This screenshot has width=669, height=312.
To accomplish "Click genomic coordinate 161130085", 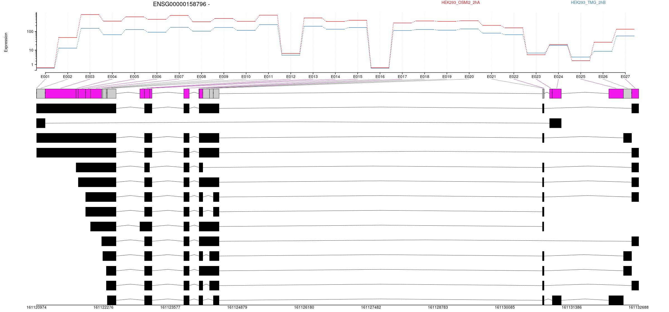I will coord(505,308).
